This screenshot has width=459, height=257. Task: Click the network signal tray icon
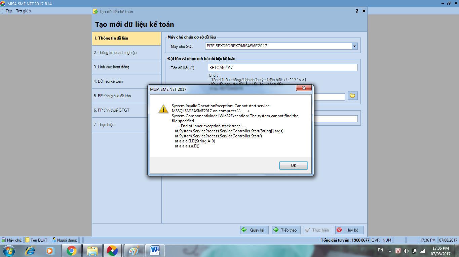click(422, 251)
